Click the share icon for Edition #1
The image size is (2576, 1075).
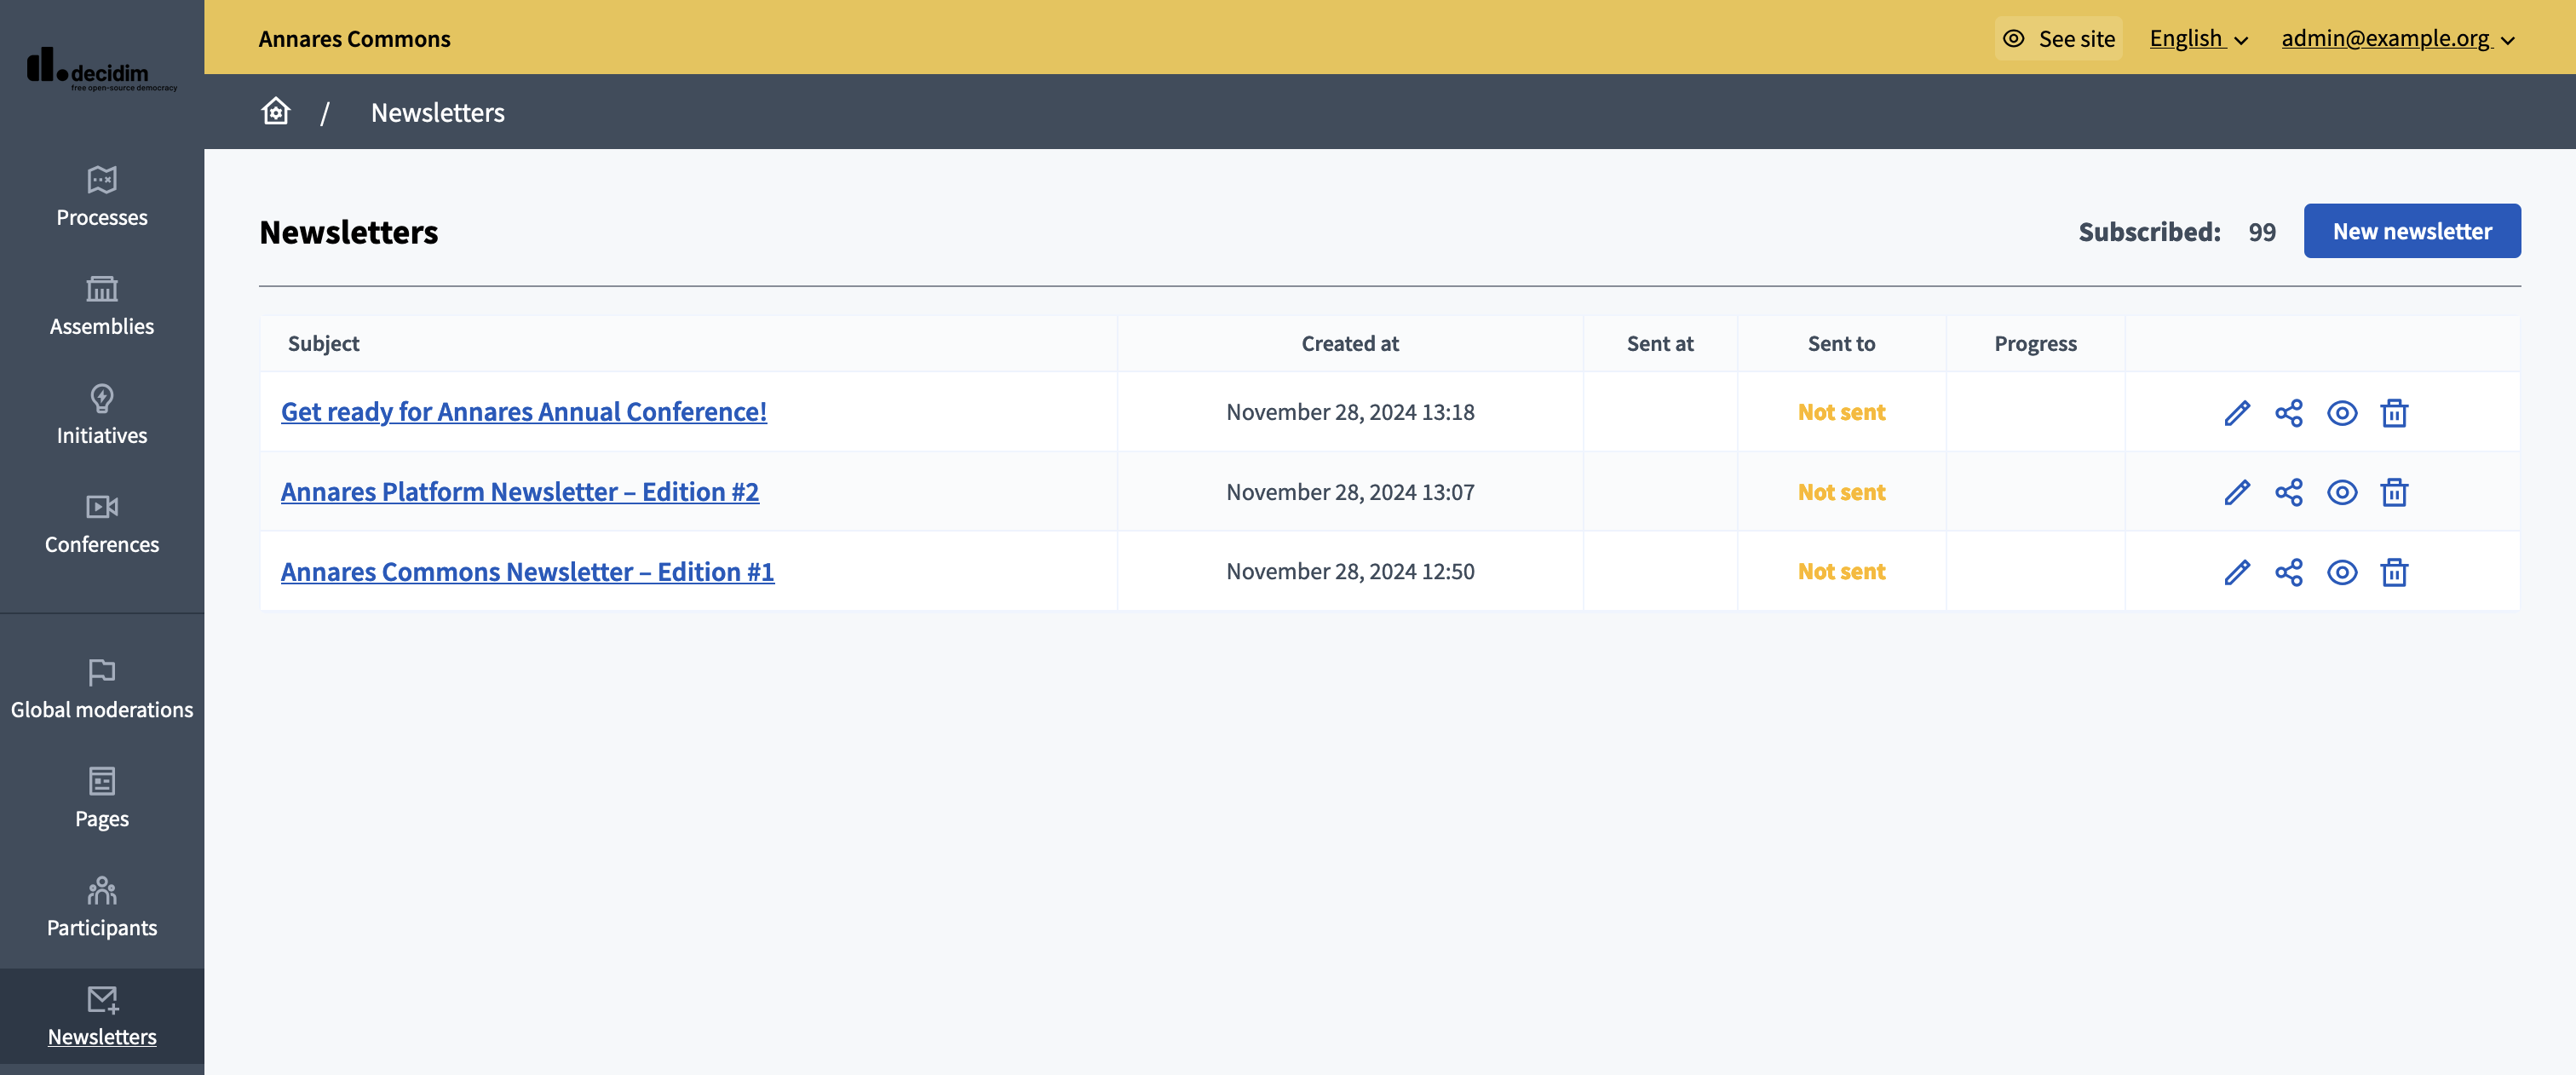tap(2288, 571)
